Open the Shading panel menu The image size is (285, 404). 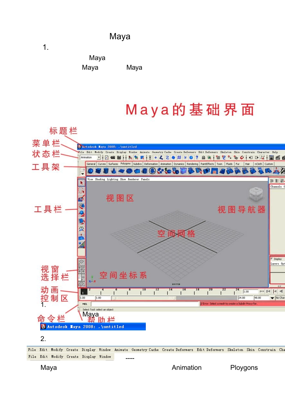pyautogui.click(x=100, y=179)
